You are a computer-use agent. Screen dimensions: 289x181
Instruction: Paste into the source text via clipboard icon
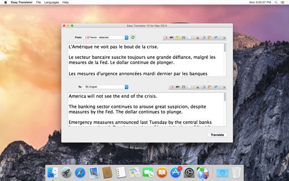tap(210, 37)
